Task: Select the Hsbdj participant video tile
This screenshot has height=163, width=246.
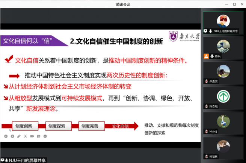Action: point(223,122)
